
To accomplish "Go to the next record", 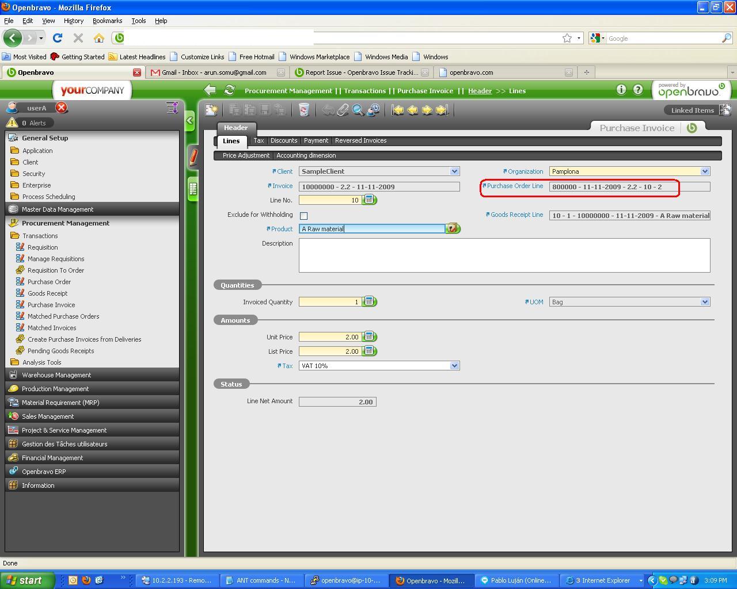I will click(427, 110).
